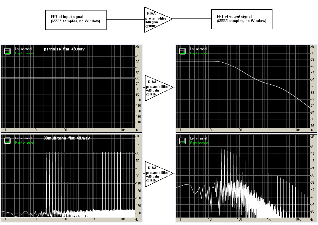Click the -66 dB axis label
The width and height of the screenshot is (318, 225).
(312, 93)
